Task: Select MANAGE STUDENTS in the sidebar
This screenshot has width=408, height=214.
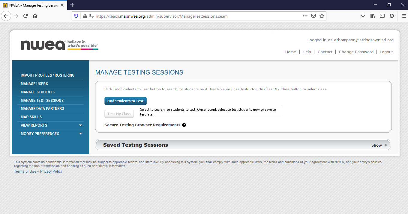Action: pyautogui.click(x=37, y=92)
